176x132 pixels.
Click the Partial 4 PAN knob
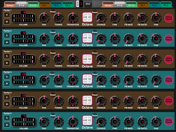[44, 80]
